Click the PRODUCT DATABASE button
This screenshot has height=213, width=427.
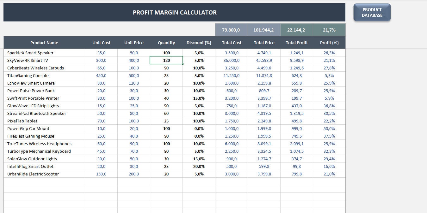click(x=372, y=12)
